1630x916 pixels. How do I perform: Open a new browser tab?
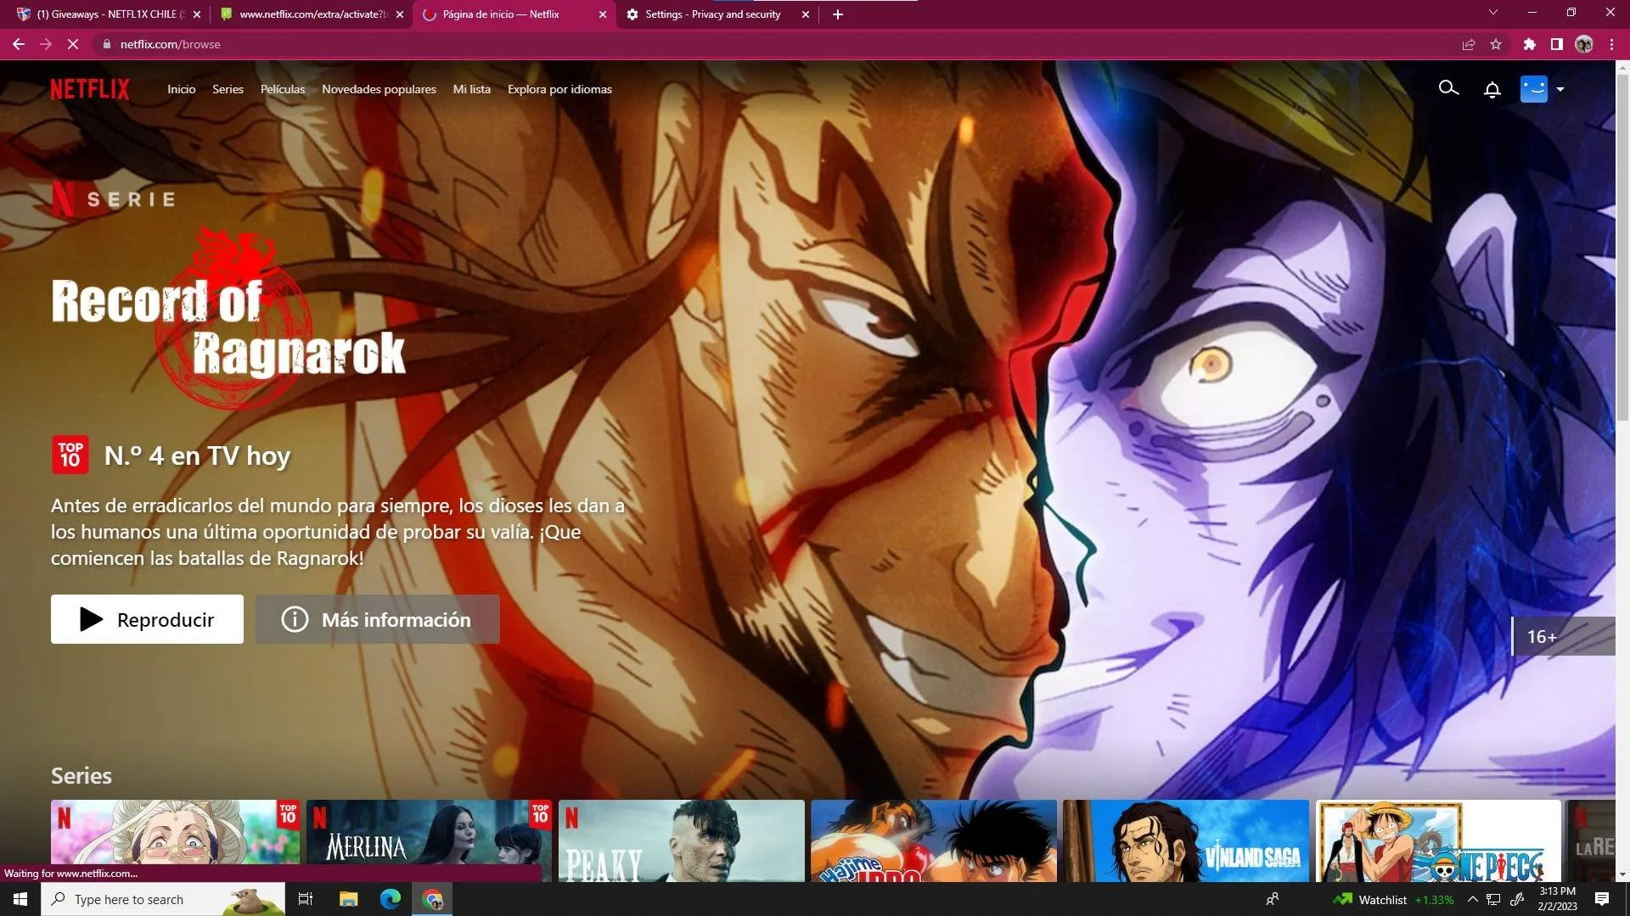click(x=838, y=14)
